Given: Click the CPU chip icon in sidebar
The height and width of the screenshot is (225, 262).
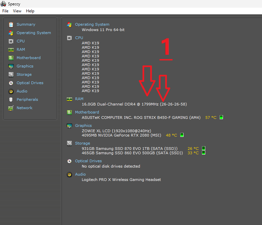Looking at the screenshot, I should [x=11, y=41].
